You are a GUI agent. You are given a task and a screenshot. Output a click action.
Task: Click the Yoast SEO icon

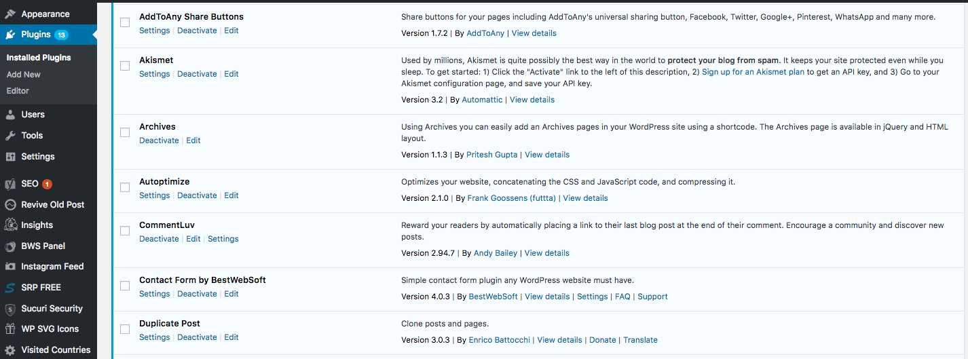(x=10, y=184)
